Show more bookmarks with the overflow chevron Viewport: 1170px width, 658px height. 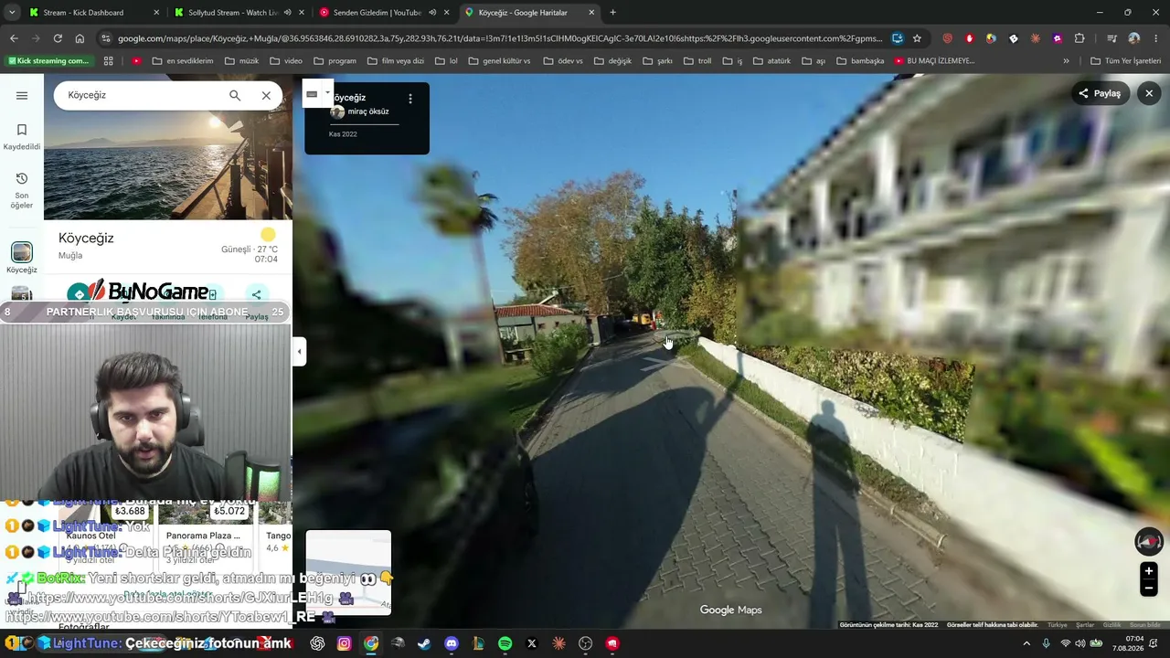1066,61
